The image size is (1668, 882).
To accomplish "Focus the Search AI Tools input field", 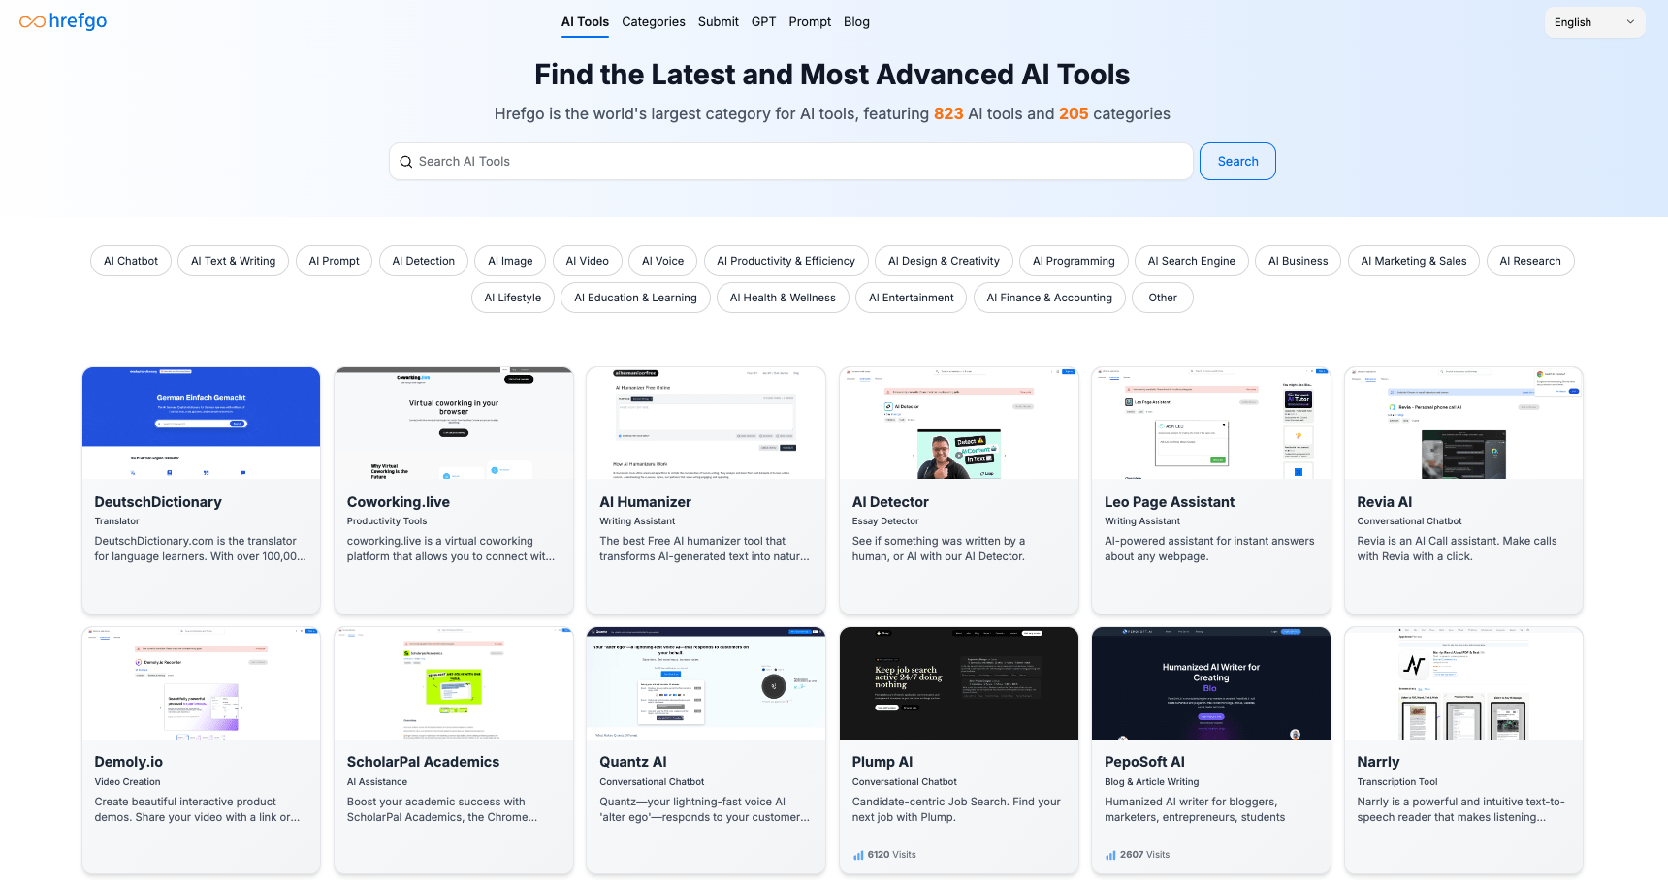I will click(x=791, y=162).
